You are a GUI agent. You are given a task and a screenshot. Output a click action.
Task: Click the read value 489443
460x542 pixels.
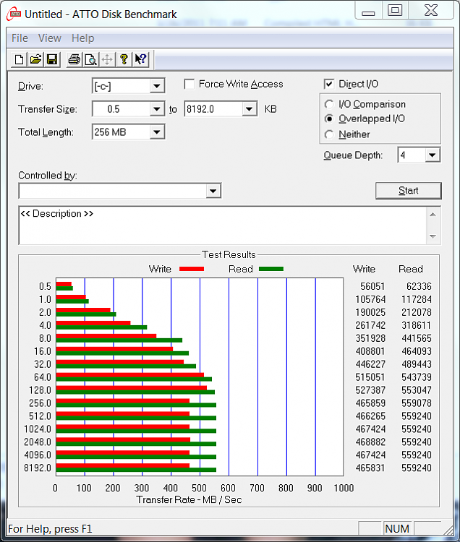(417, 364)
